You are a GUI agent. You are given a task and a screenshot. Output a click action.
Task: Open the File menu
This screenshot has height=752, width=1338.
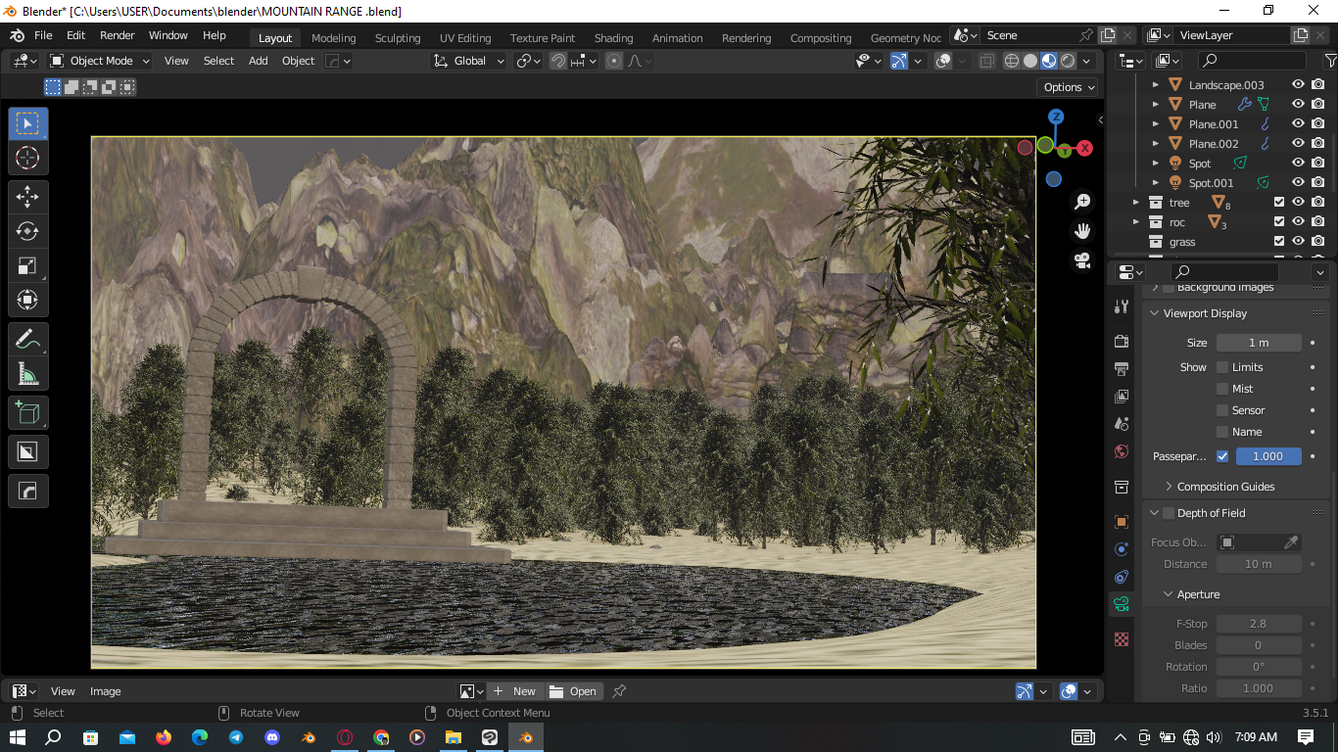pos(43,35)
